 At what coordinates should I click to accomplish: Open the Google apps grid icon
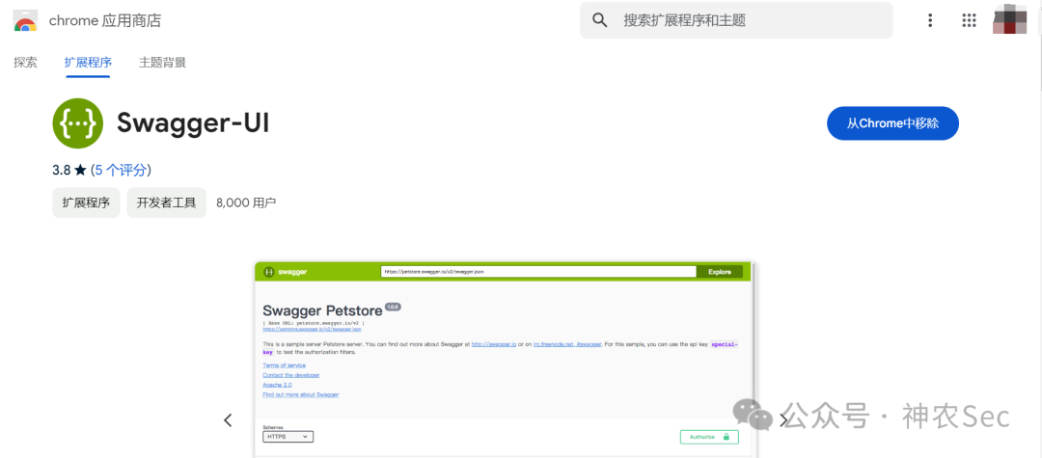[969, 20]
